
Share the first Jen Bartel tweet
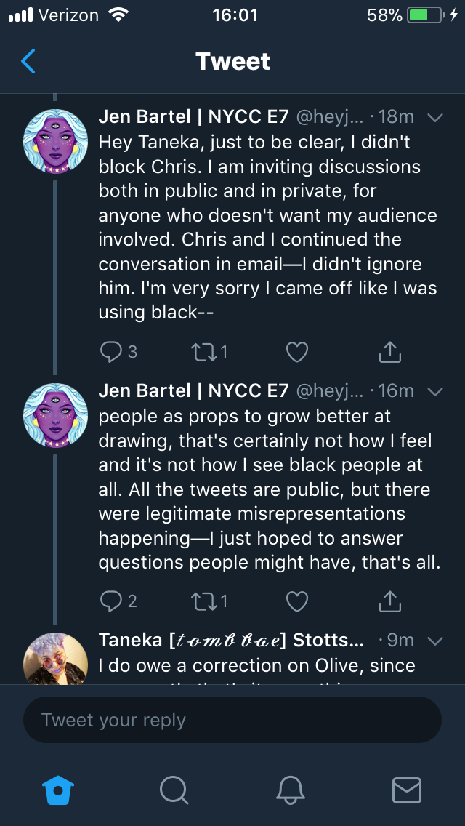(x=390, y=352)
